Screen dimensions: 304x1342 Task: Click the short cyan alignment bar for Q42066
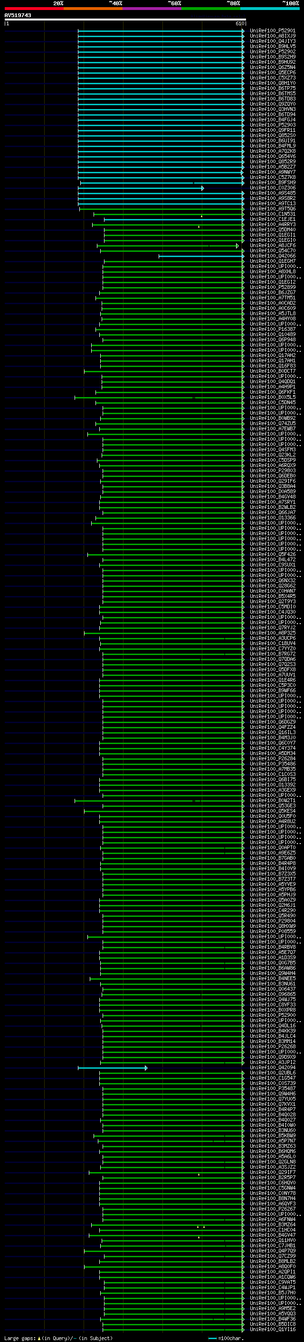click(201, 256)
